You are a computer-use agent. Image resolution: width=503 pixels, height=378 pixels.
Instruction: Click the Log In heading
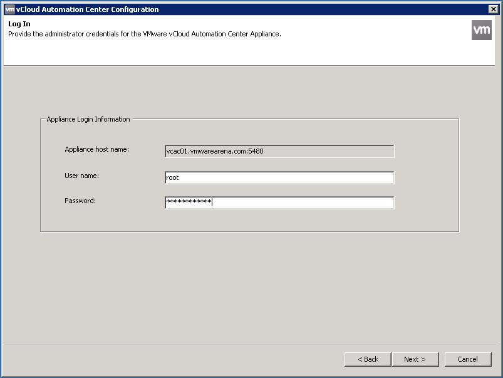pyautogui.click(x=19, y=24)
